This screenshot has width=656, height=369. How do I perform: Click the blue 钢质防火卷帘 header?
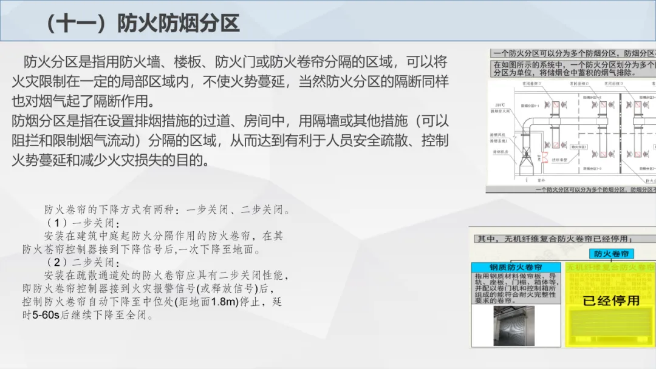pos(516,268)
